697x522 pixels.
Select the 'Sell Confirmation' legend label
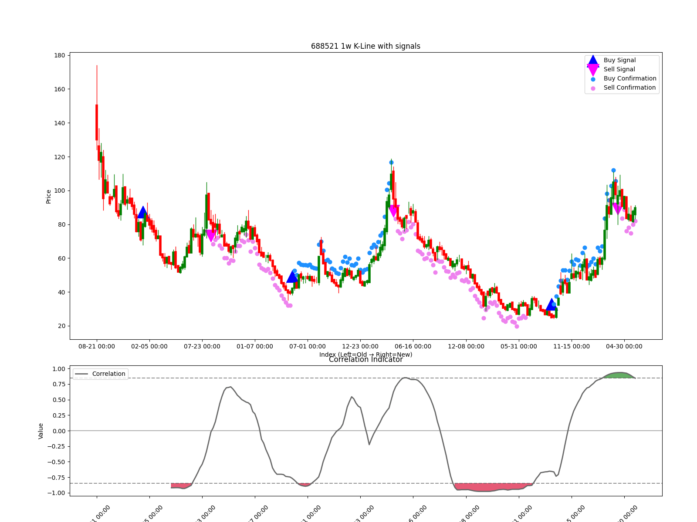pyautogui.click(x=629, y=88)
